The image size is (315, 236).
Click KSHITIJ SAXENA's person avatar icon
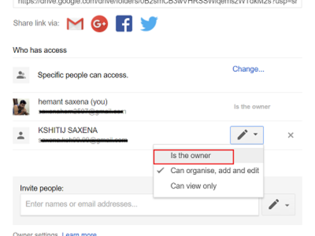(x=21, y=136)
